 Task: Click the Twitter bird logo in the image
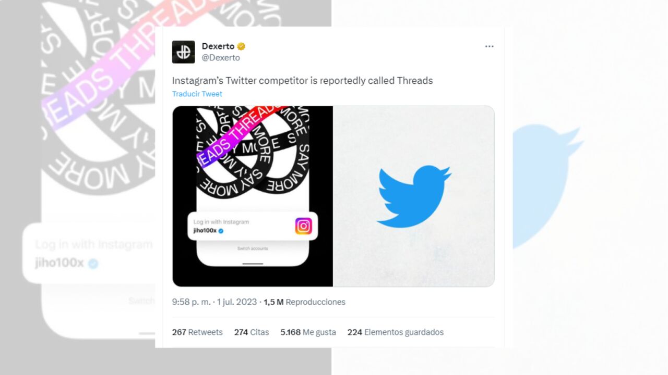coord(413,195)
